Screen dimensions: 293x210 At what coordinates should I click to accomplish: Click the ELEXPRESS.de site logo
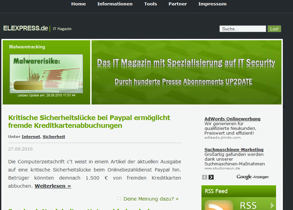25,28
